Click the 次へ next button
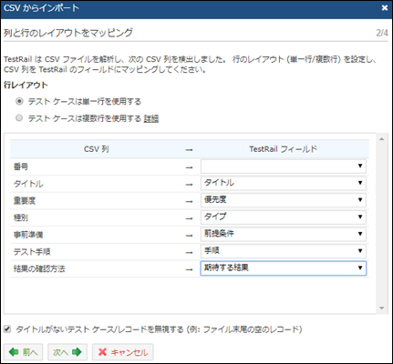The image size is (393, 364). pyautogui.click(x=67, y=352)
